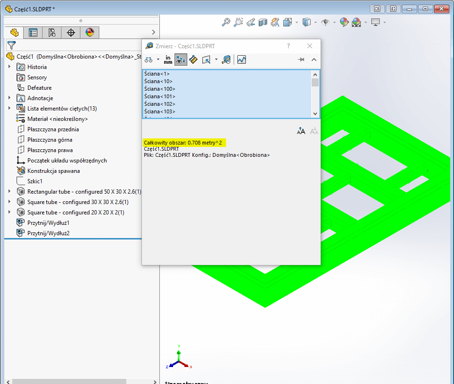The image size is (454, 384).
Task: Click the Edit Appearance sphere icon
Action: (x=344, y=22)
